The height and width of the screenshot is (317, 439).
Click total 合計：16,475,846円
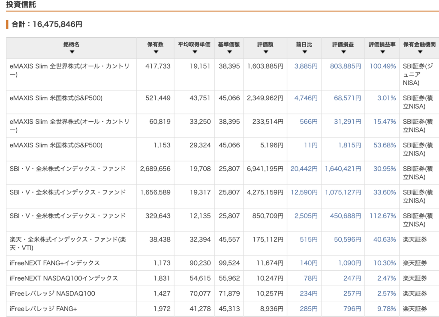click(x=47, y=24)
